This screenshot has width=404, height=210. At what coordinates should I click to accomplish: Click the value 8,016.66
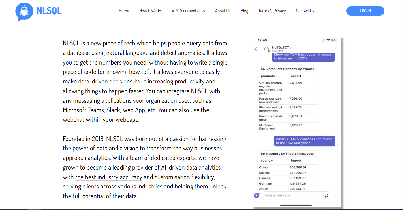[x=296, y=83]
